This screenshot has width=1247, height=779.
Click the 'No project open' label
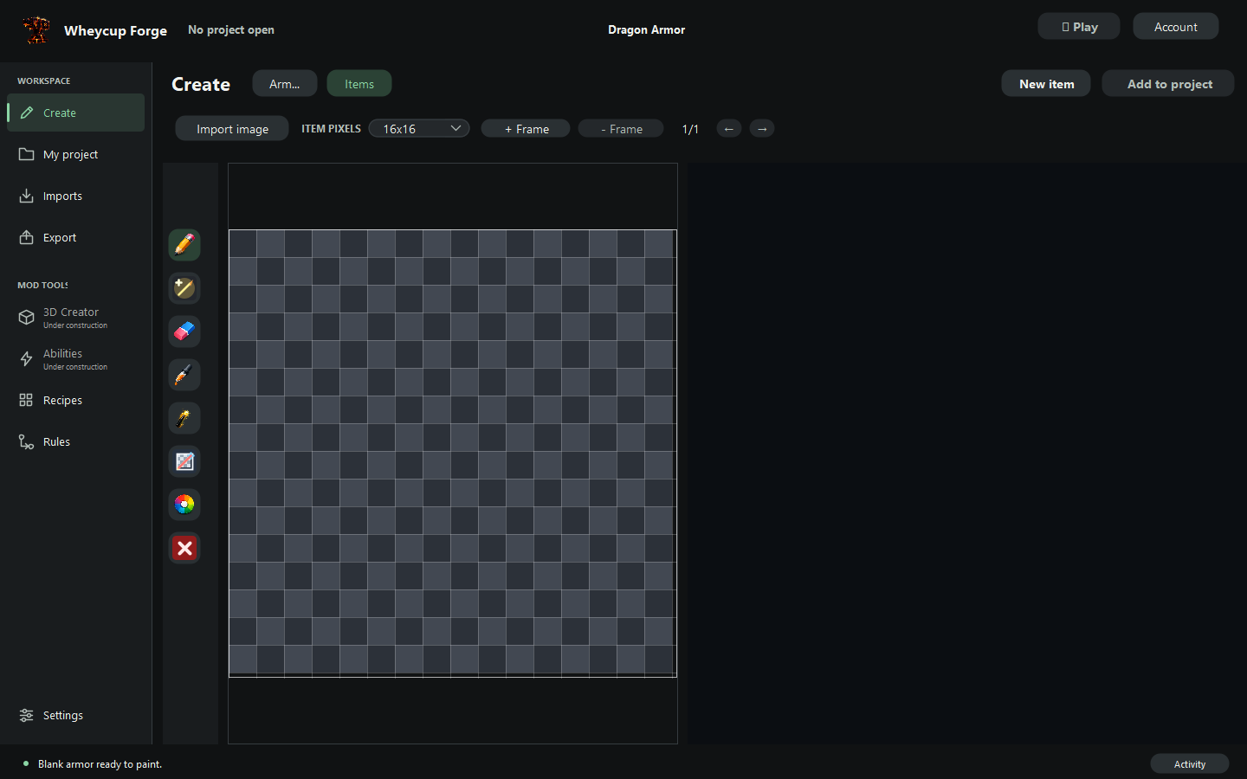click(x=231, y=29)
